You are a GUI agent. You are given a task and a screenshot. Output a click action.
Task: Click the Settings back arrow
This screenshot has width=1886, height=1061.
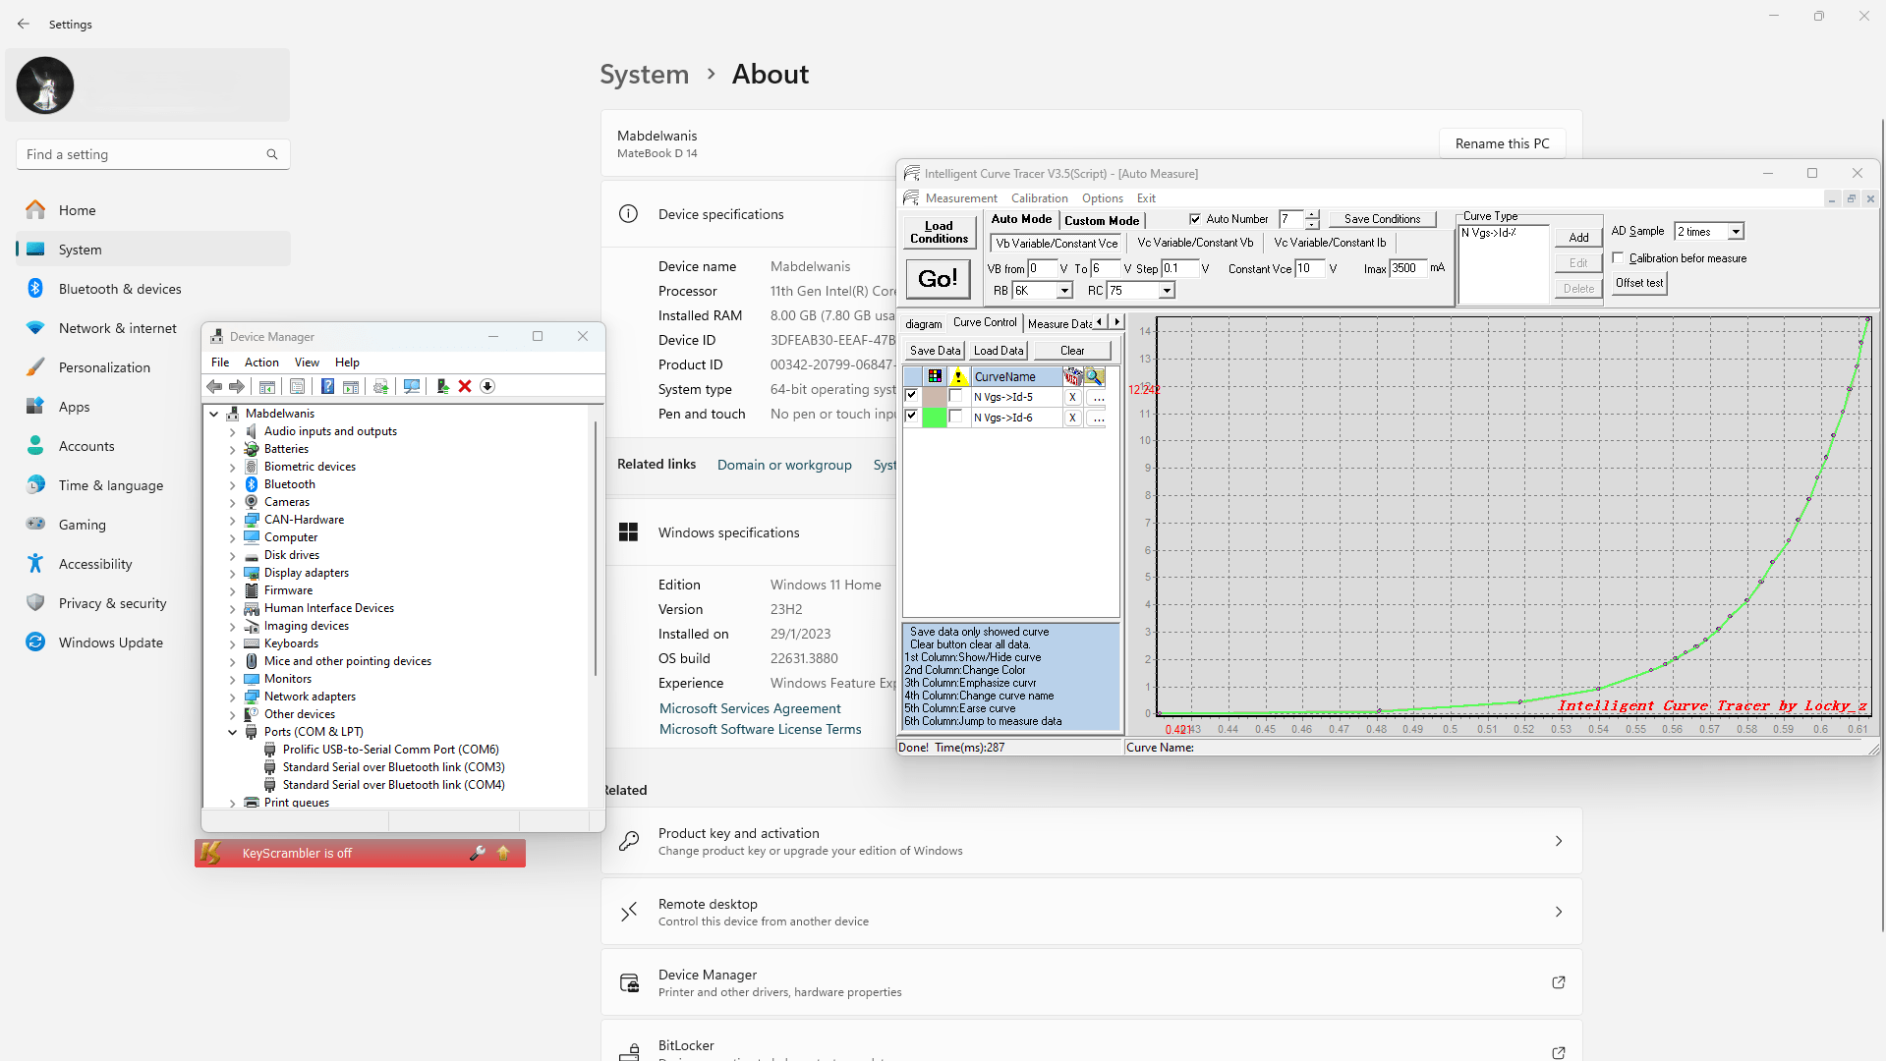24,24
